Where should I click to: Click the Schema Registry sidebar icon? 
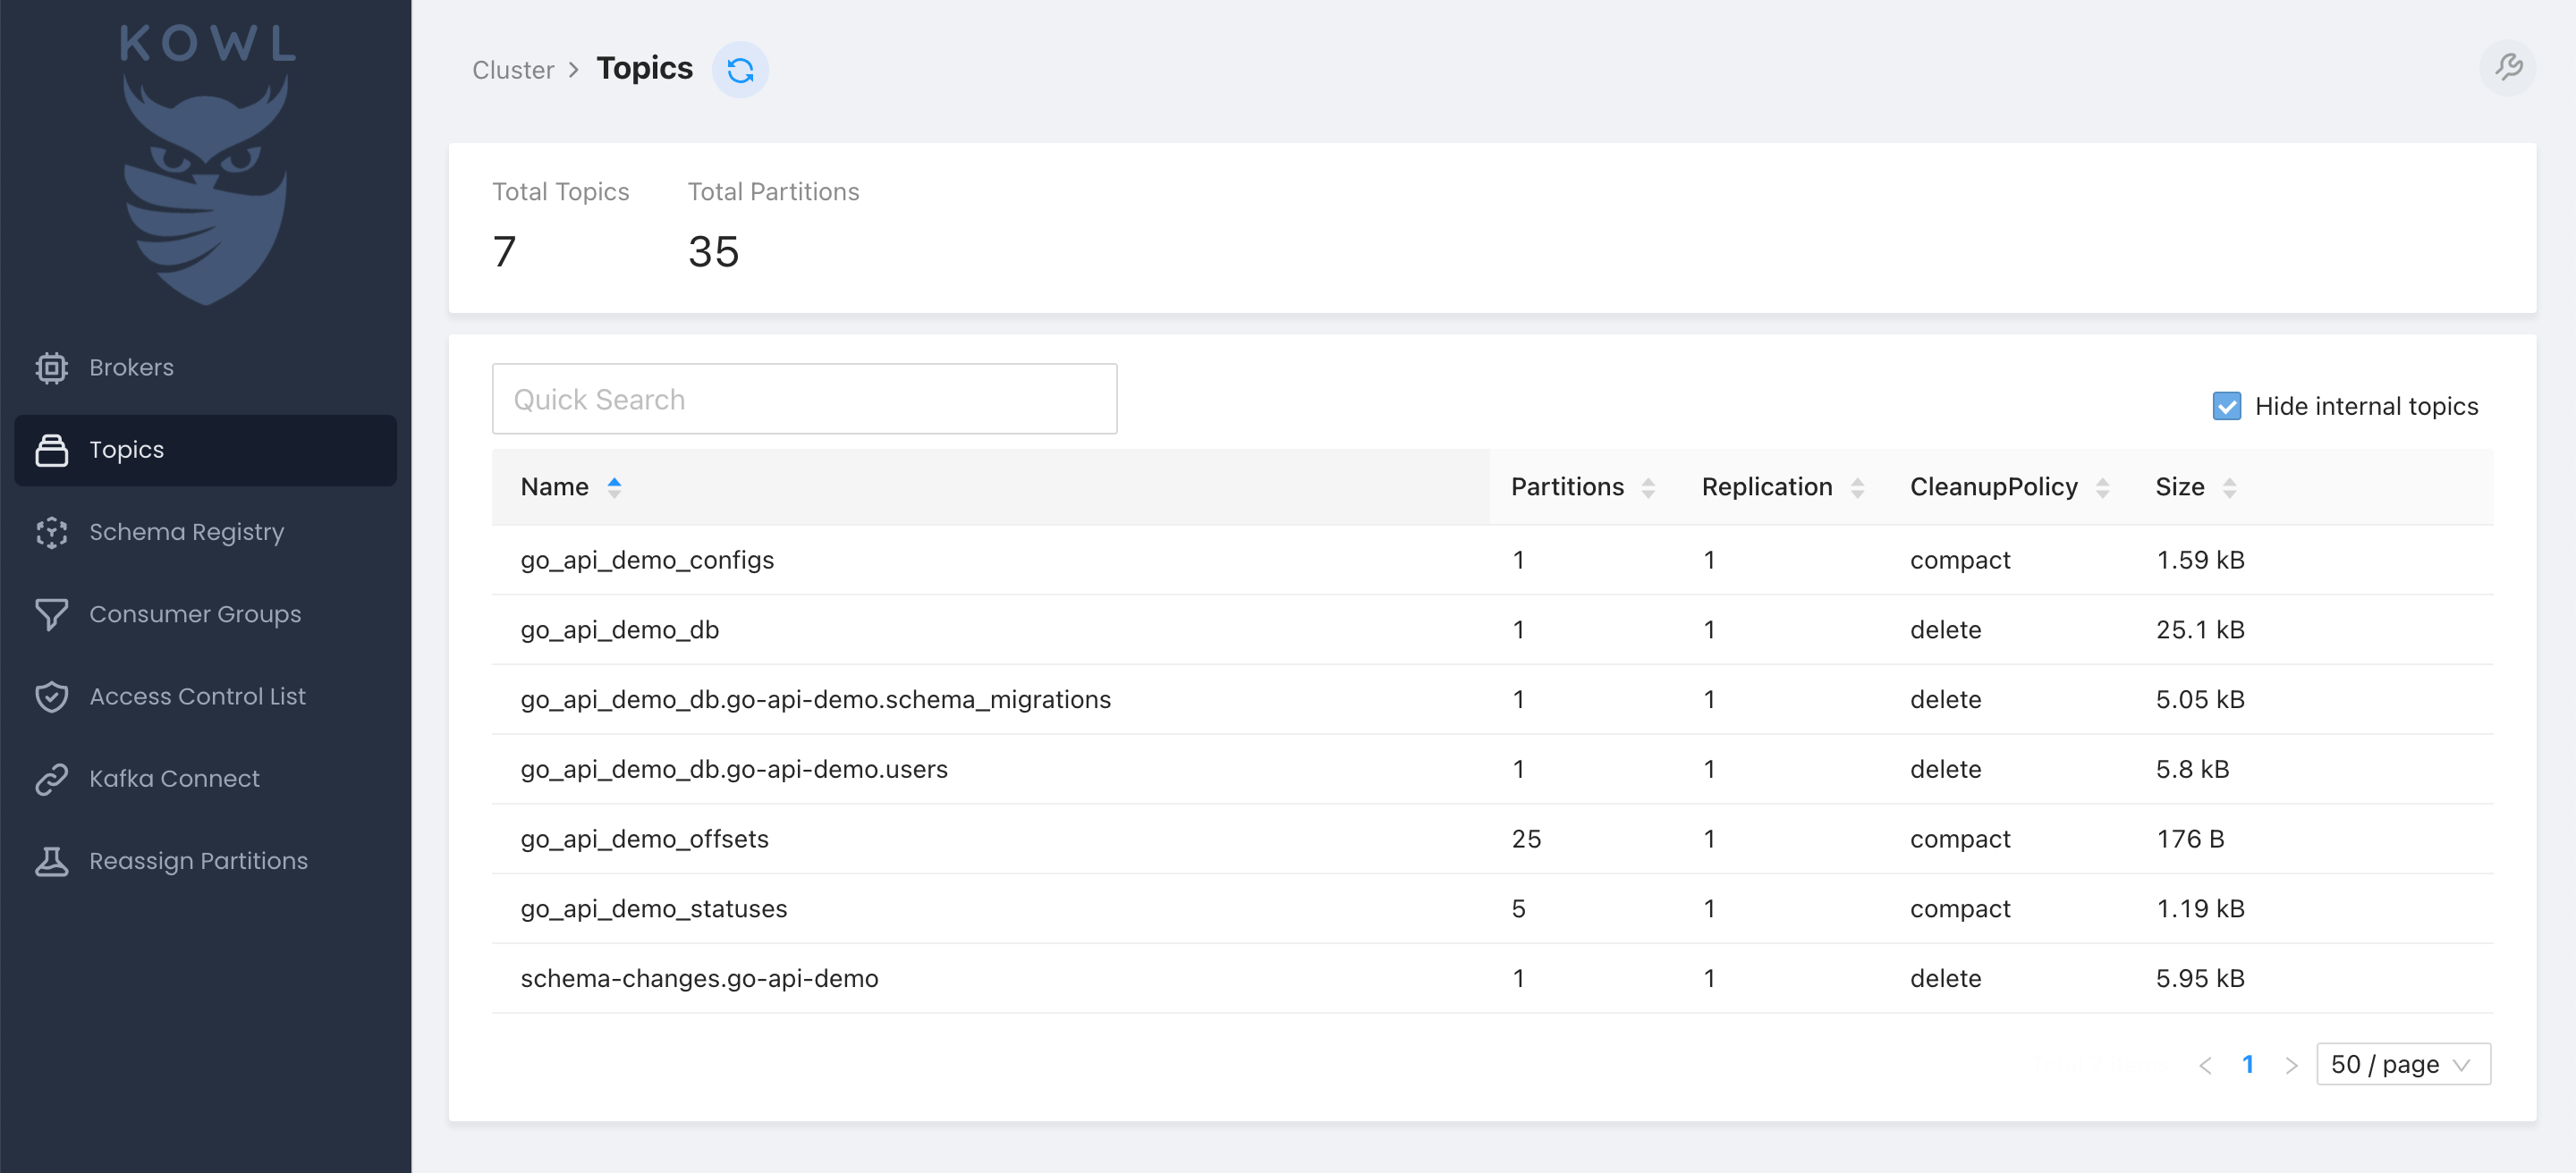tap(51, 533)
